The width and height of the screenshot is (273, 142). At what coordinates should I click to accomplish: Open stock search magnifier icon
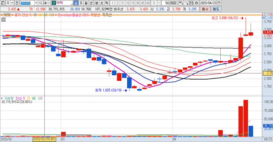click(41, 3)
